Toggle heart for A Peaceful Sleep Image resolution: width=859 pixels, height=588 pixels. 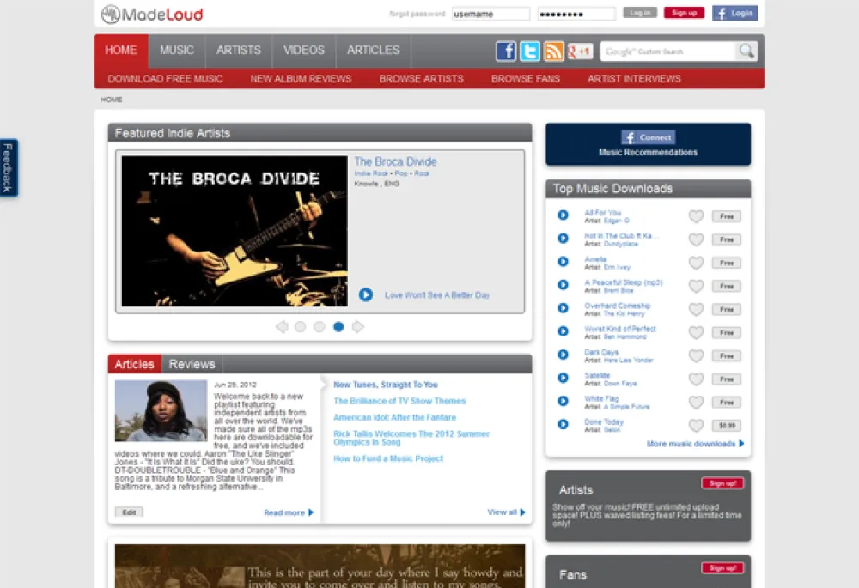click(x=696, y=286)
